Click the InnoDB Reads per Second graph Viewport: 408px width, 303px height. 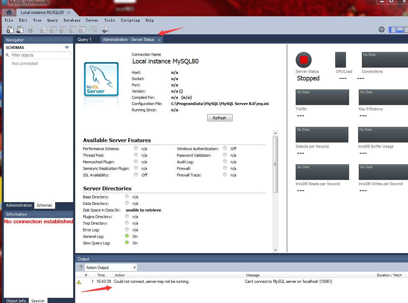point(322,172)
